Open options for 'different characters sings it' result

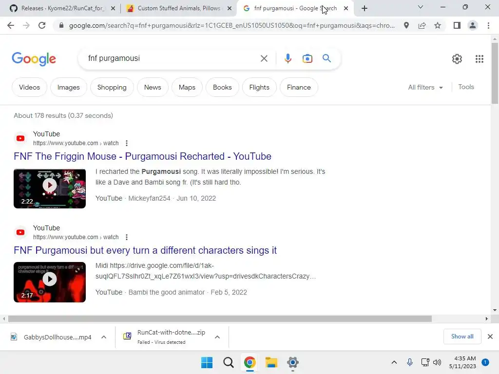point(127,237)
